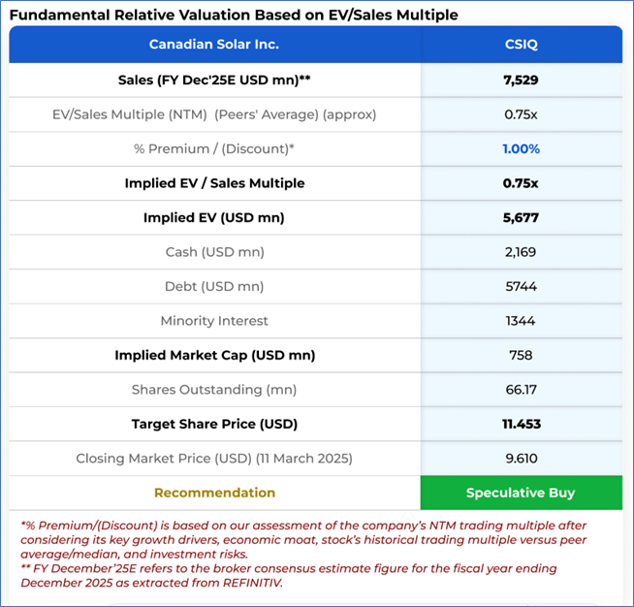The image size is (634, 607).
Task: Select the Closing Market Price value 9.610
Action: click(x=521, y=459)
